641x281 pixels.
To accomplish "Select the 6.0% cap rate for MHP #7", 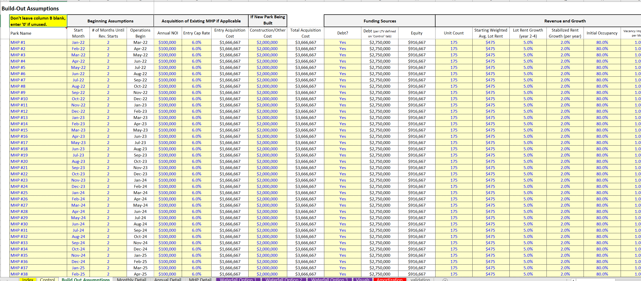I will (x=197, y=80).
